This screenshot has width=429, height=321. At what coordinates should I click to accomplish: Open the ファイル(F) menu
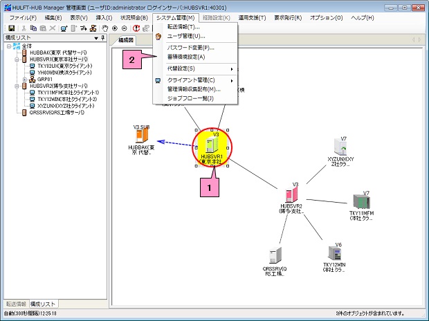[x=24, y=17]
